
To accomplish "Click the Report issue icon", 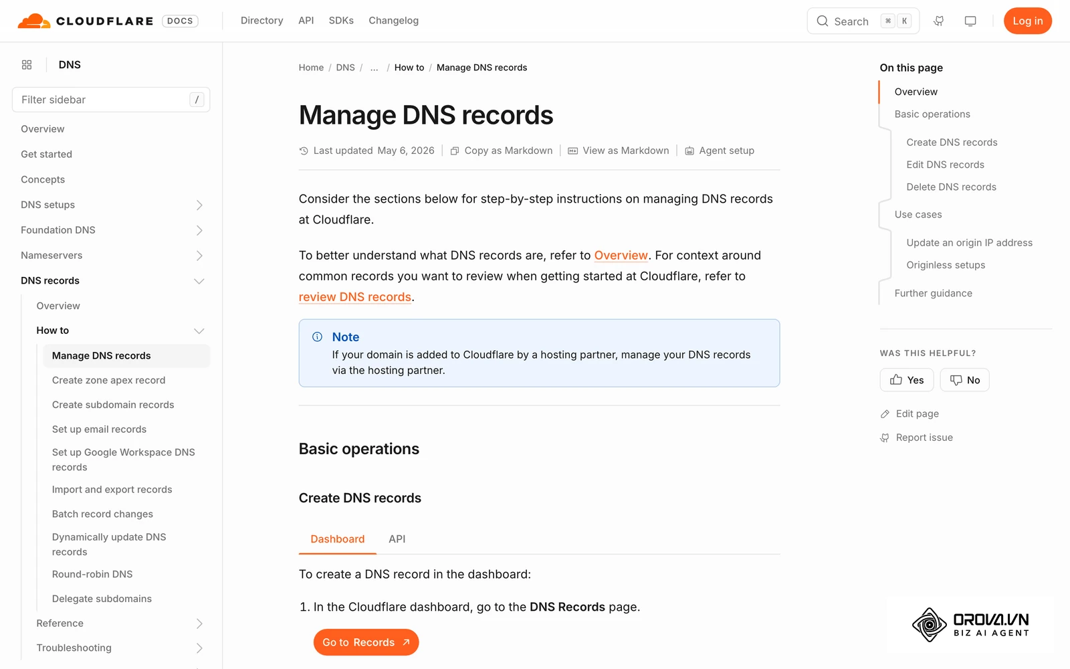I will pyautogui.click(x=885, y=438).
